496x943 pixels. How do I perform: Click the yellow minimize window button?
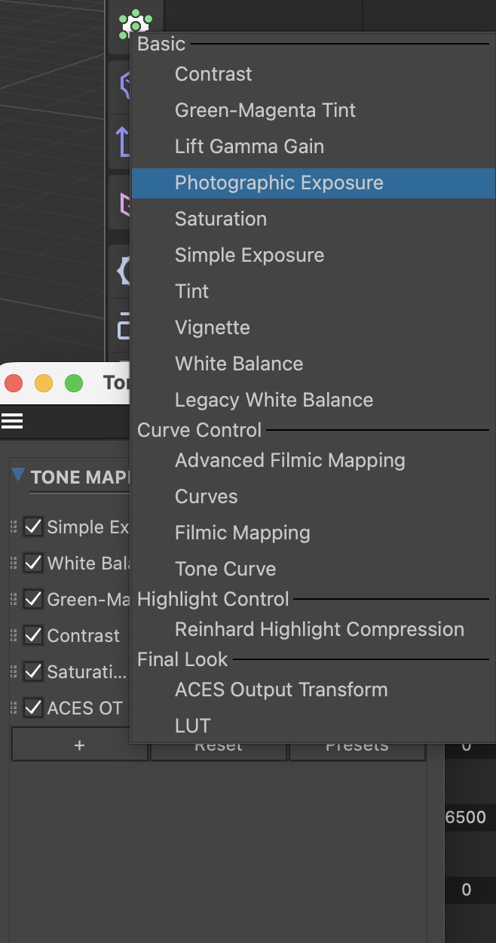click(44, 383)
